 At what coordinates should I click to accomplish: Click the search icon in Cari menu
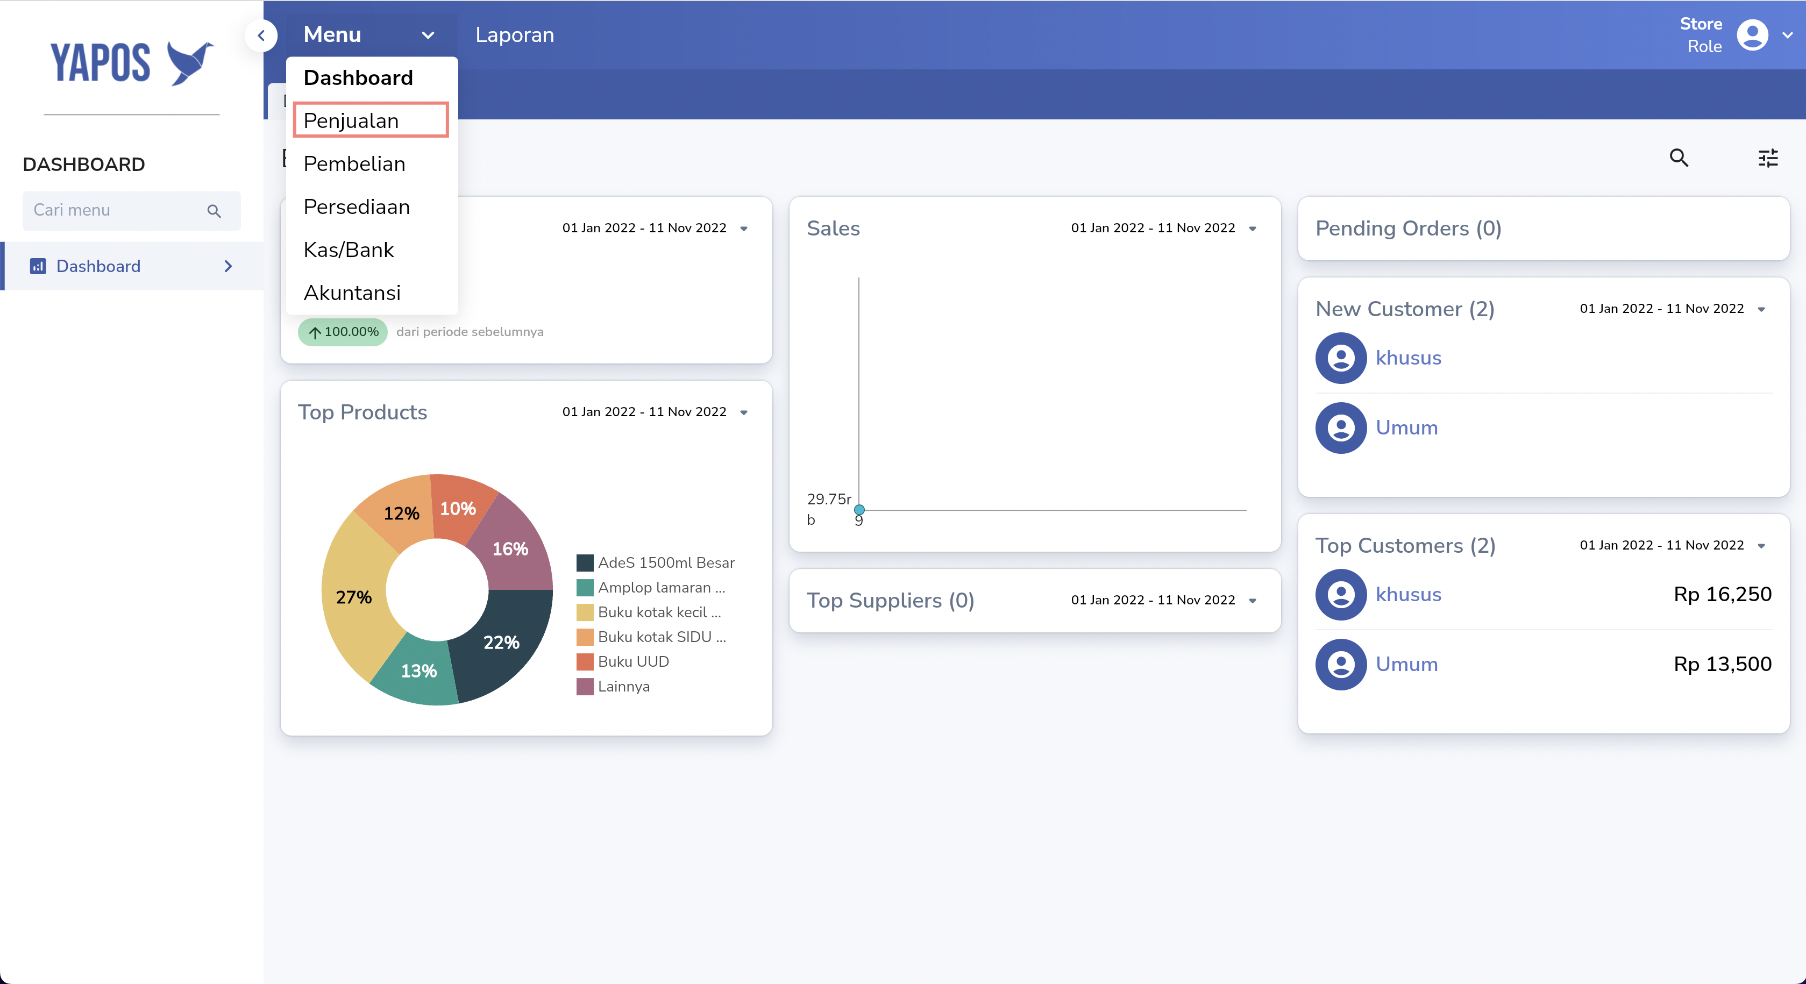(214, 211)
